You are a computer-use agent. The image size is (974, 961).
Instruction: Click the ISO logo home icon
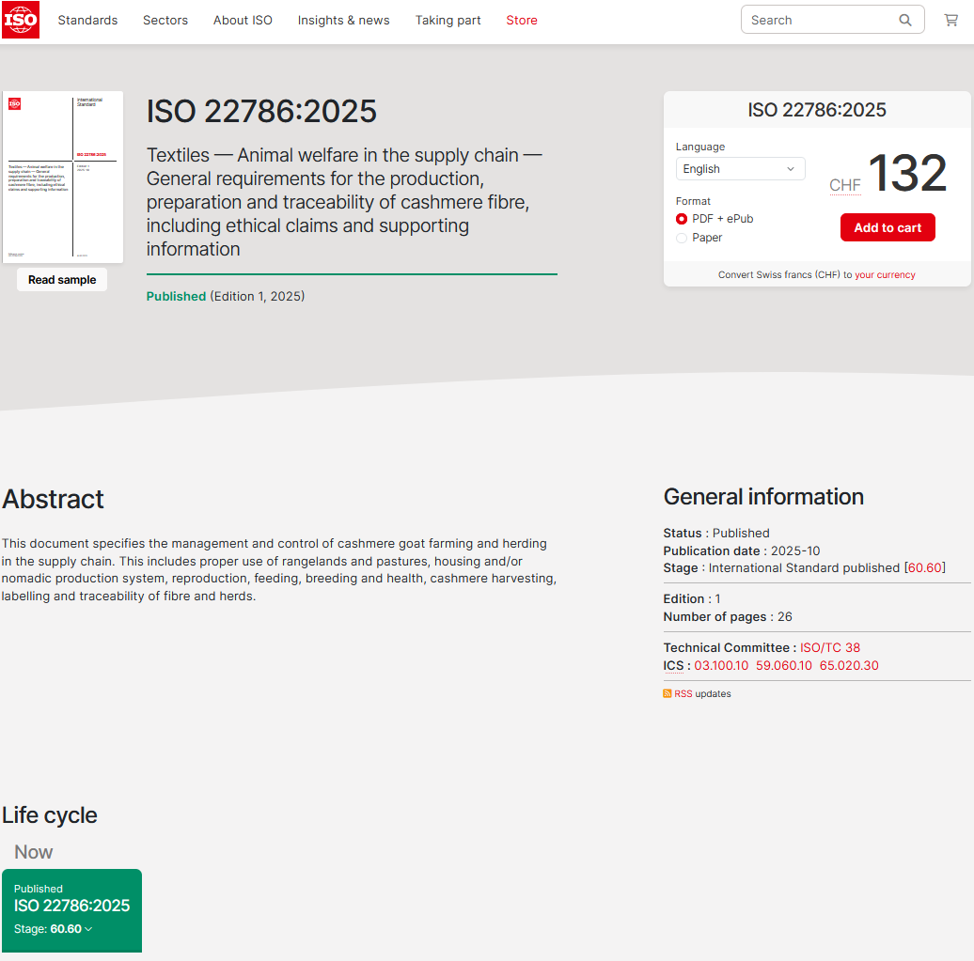[x=21, y=20]
